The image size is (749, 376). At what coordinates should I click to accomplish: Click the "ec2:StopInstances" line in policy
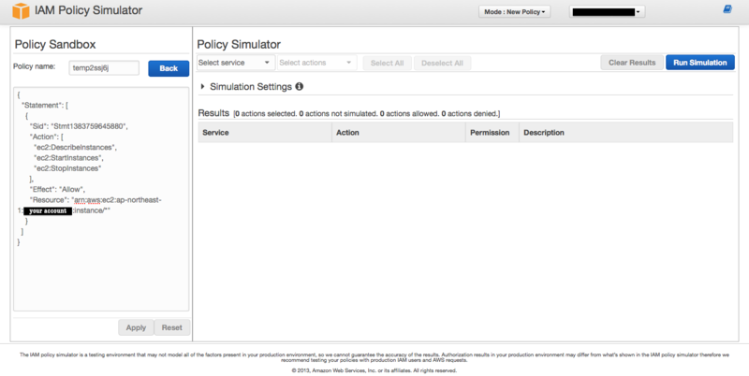67,168
